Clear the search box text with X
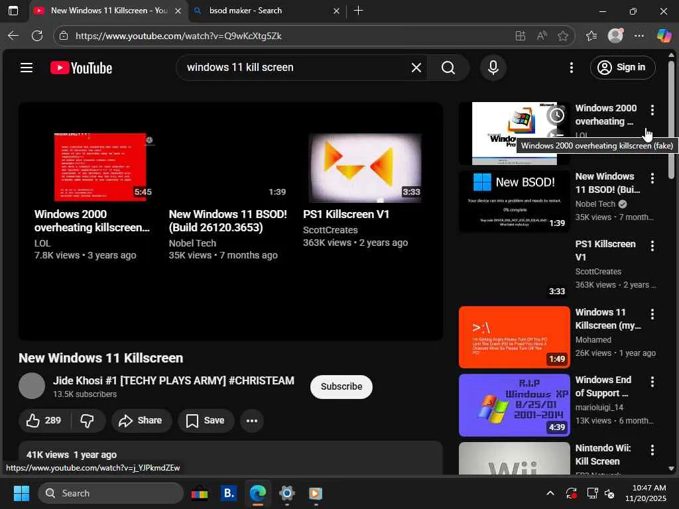The height and width of the screenshot is (509, 679). [416, 68]
